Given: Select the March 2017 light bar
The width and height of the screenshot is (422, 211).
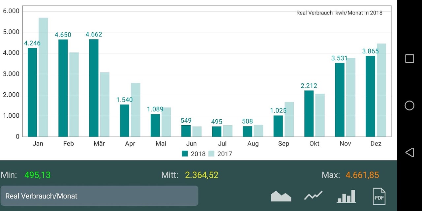Looking at the screenshot, I should pyautogui.click(x=105, y=105).
